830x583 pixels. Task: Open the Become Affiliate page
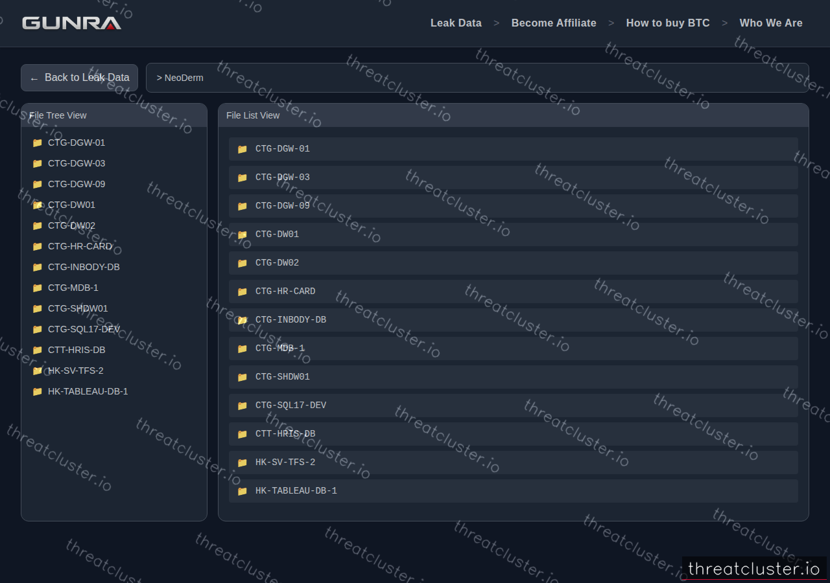coord(554,23)
